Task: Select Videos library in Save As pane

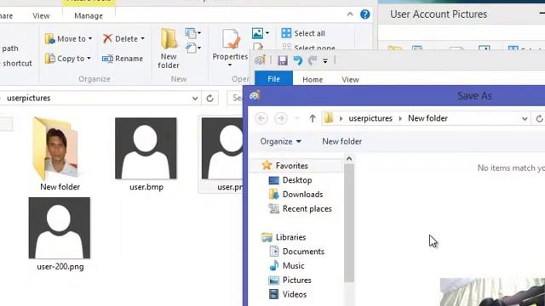Action: pos(288,294)
